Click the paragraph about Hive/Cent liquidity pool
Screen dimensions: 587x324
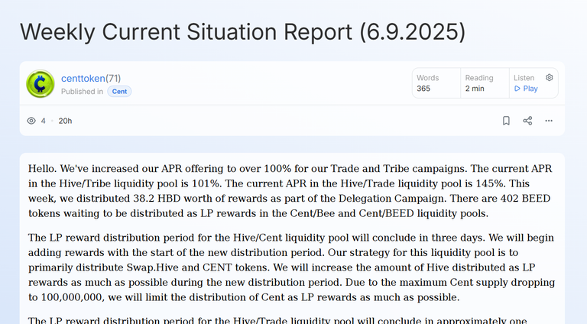[x=291, y=267]
